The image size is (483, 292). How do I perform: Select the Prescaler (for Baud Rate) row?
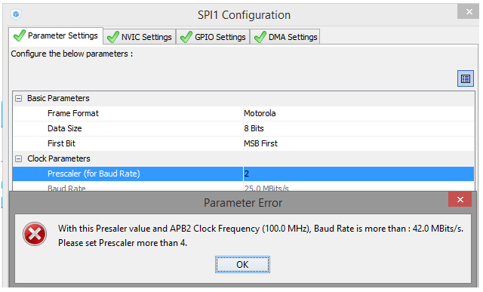(243, 174)
